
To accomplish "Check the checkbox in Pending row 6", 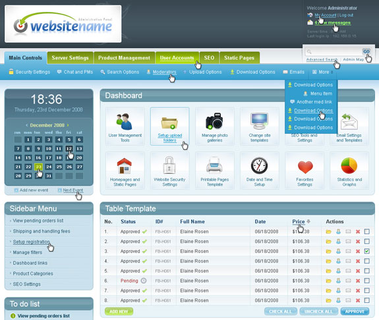I will tap(366, 281).
